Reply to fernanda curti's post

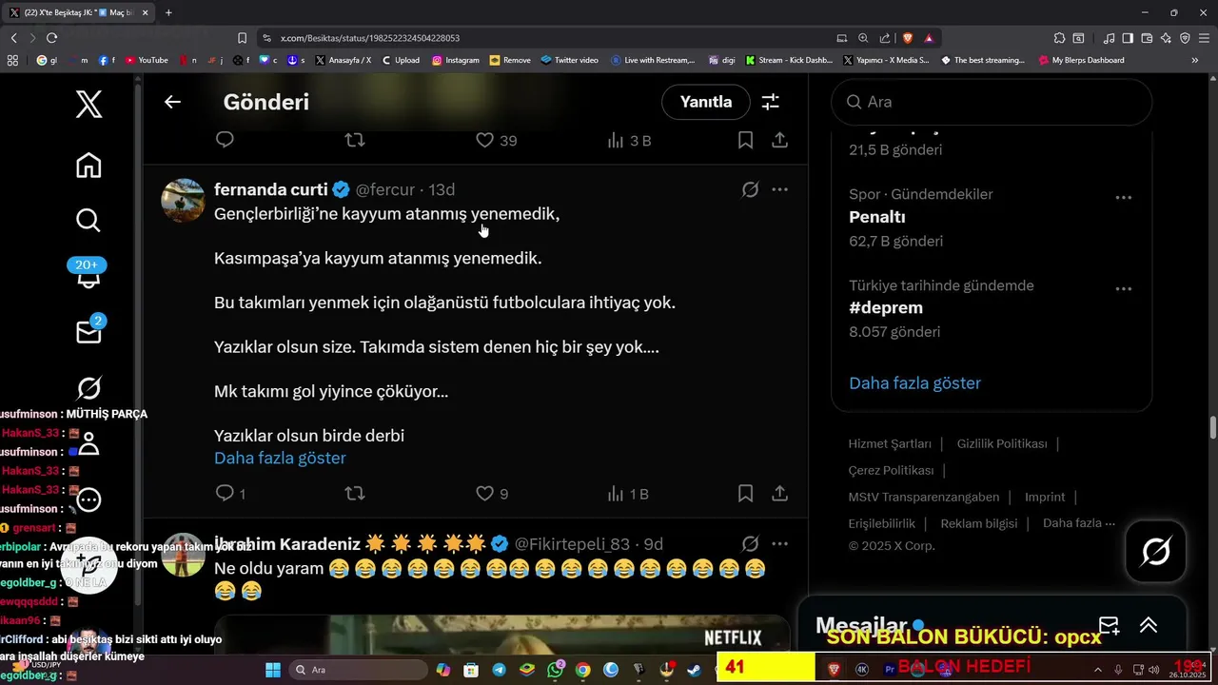[x=225, y=494]
